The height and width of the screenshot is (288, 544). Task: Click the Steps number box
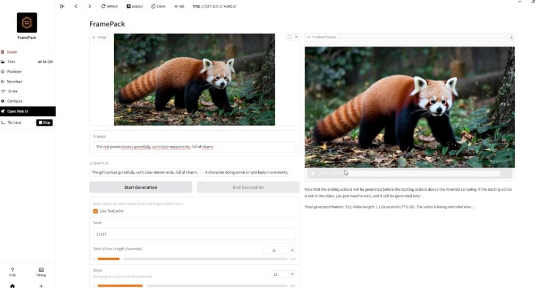(x=277, y=274)
